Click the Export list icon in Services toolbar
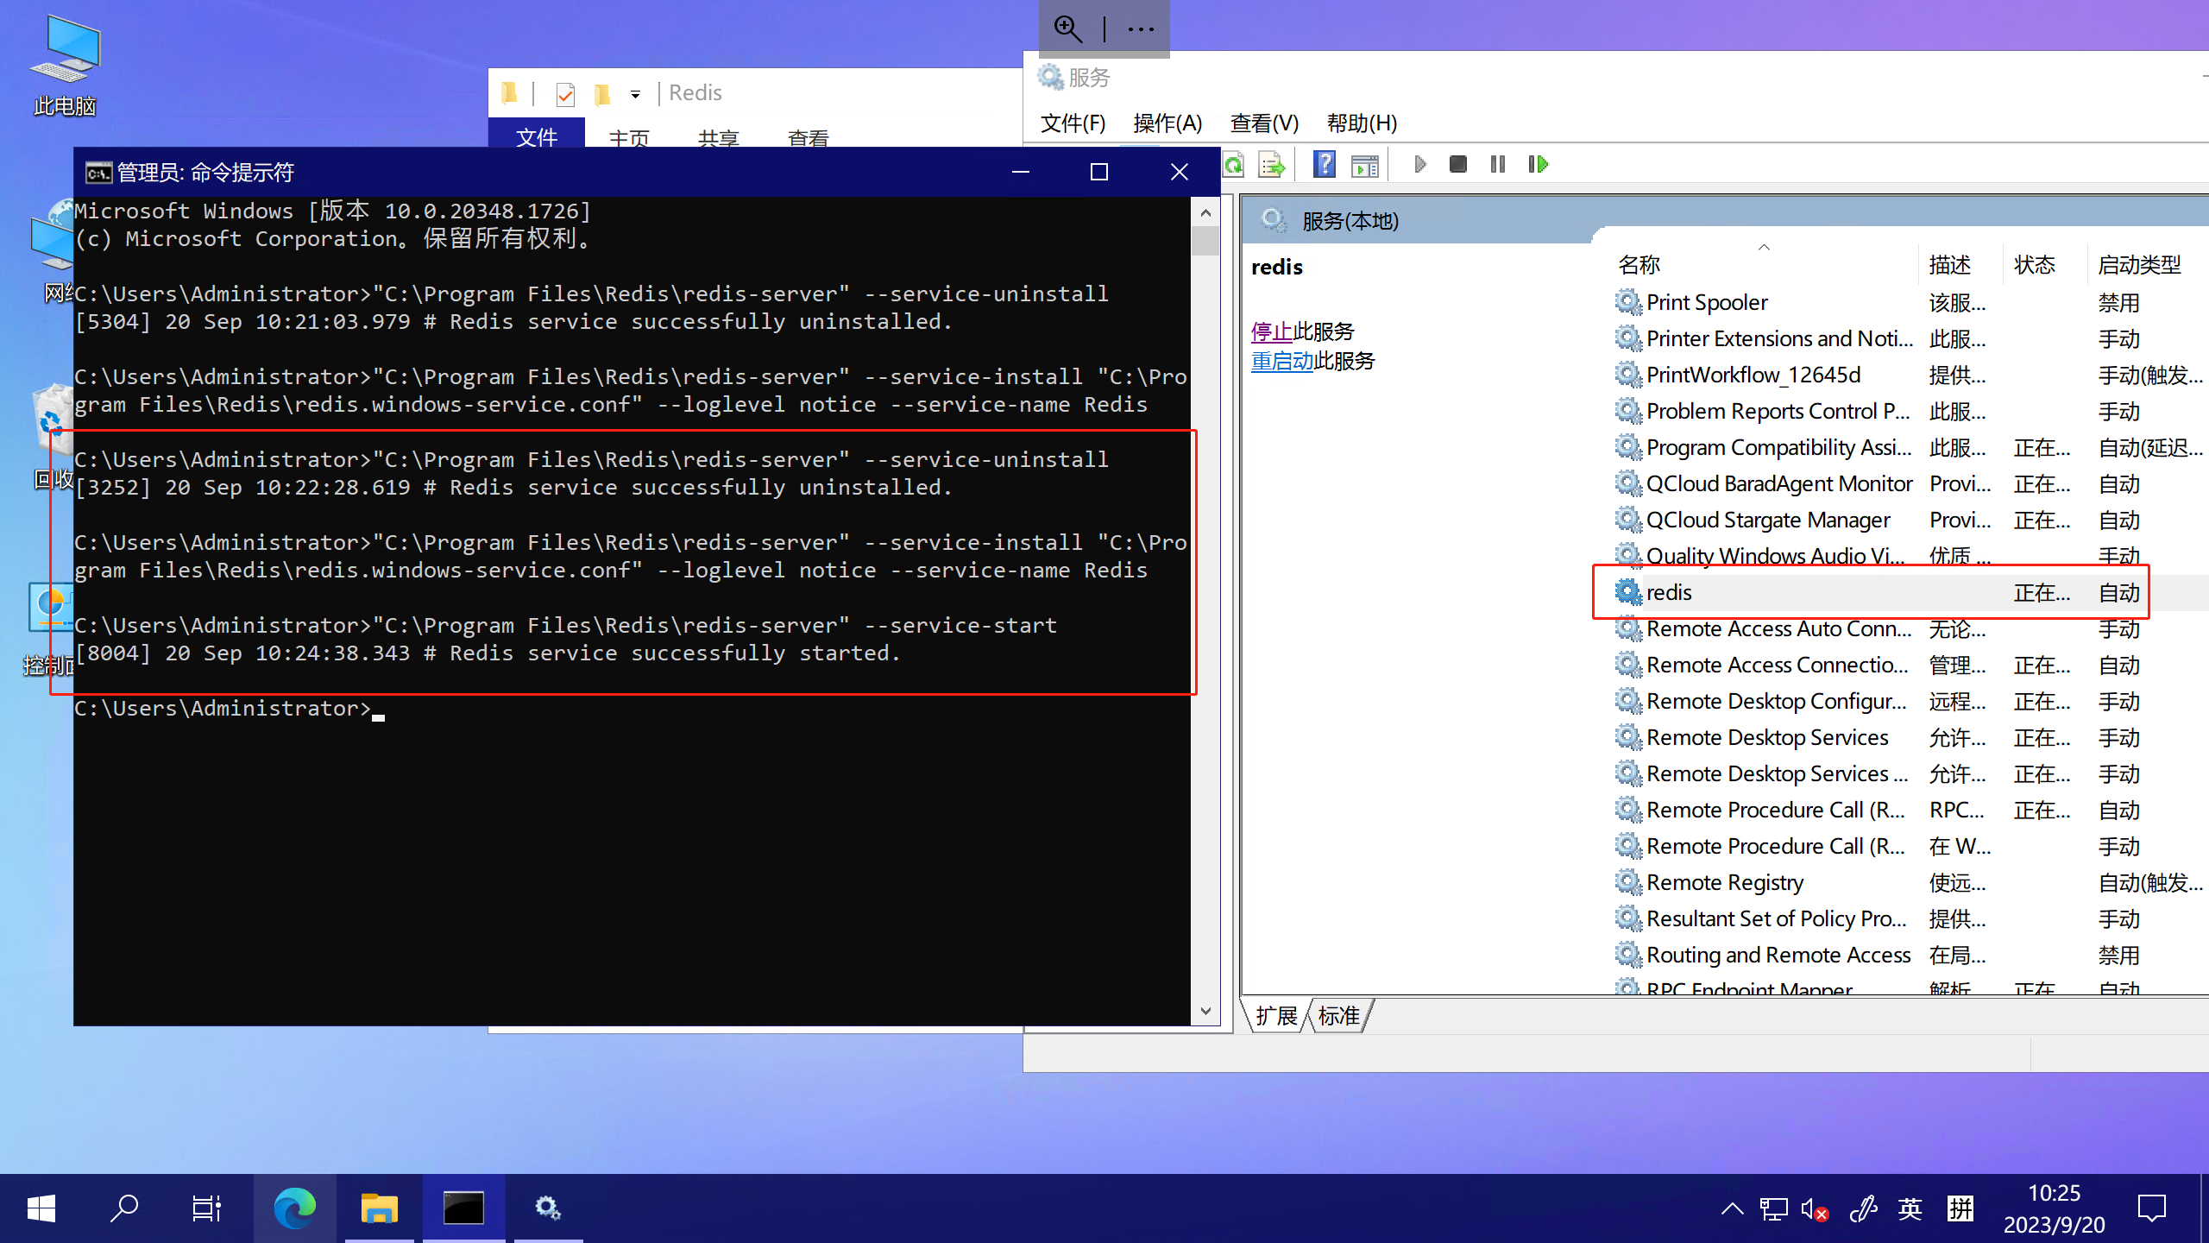 point(1272,164)
